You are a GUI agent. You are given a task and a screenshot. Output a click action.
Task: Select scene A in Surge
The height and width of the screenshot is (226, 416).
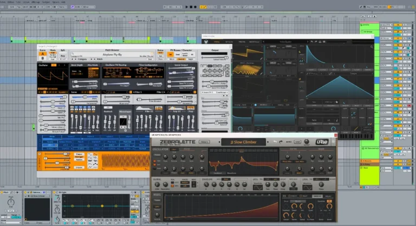[x=42, y=54]
